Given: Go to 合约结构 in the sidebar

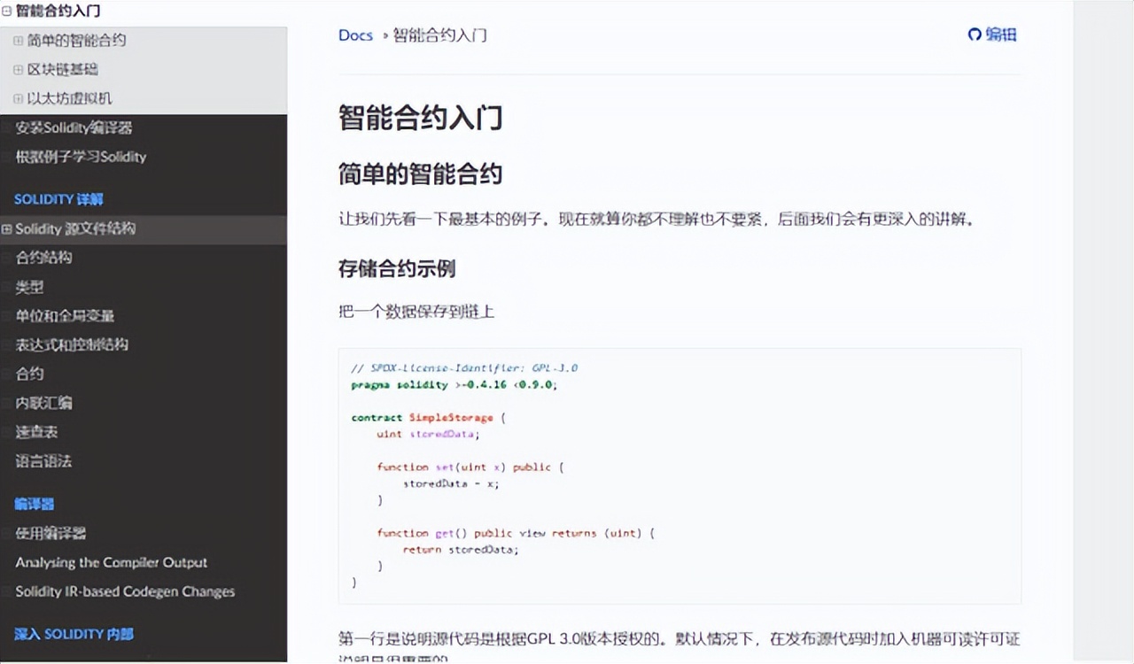Looking at the screenshot, I should point(43,258).
